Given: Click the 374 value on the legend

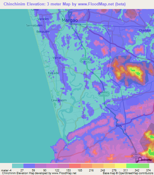Looking at the screenshot, I should point(148,170).
